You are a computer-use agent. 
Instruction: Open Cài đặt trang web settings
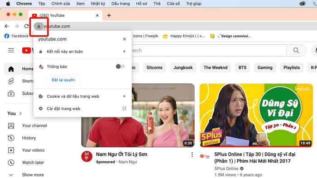point(82,109)
